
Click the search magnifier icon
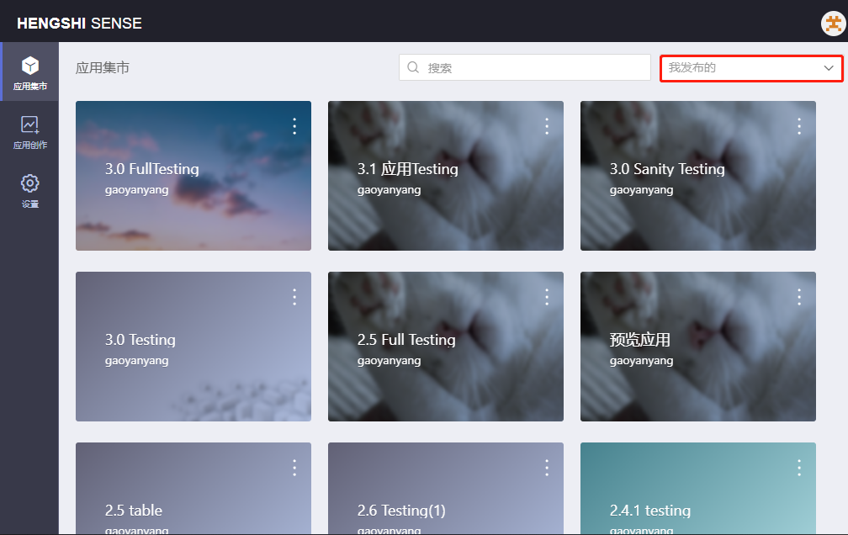(x=413, y=67)
